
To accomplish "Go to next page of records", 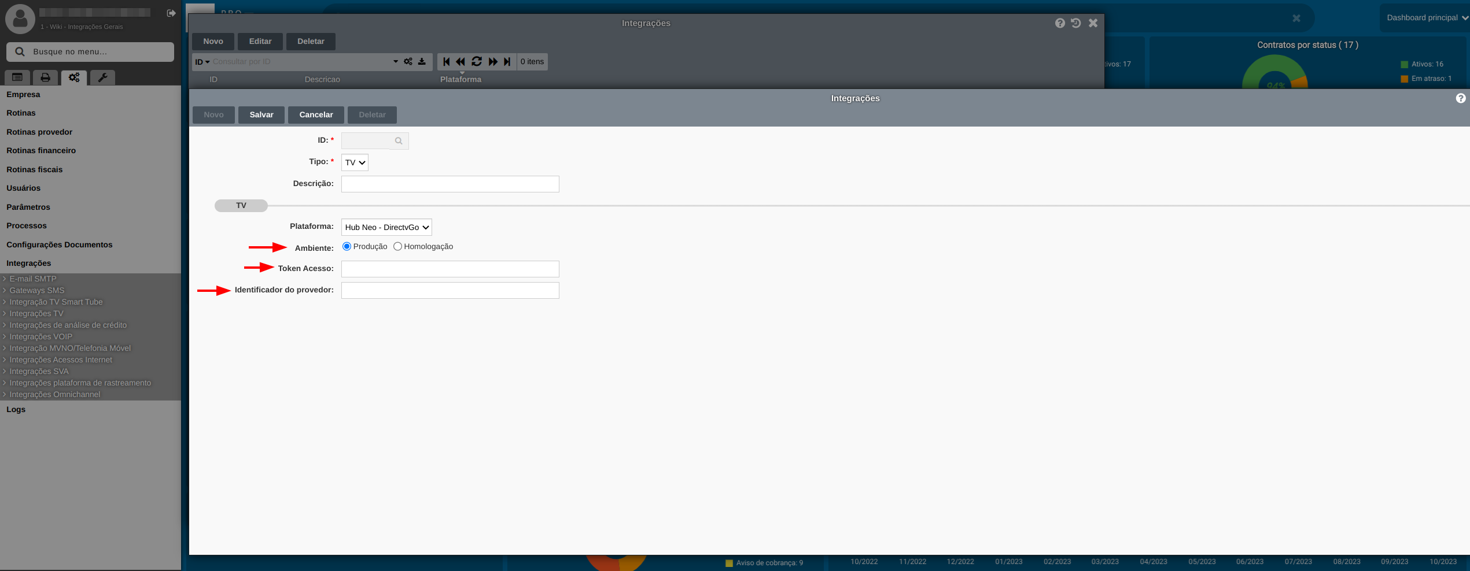I will pos(493,61).
